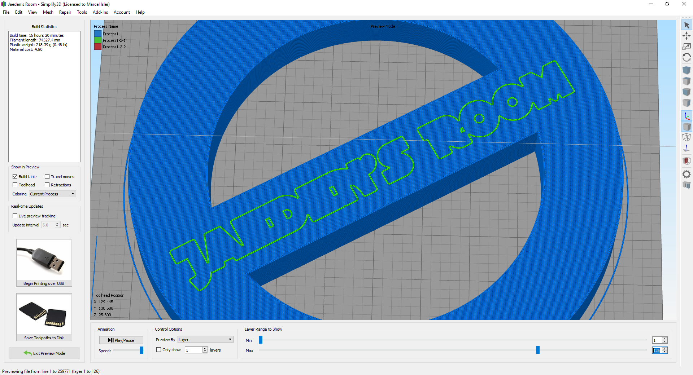Click the Min layer number field
Screen dimensions: 693x375
click(x=657, y=340)
